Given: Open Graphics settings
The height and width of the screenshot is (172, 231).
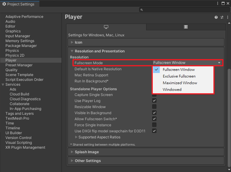Looking at the screenshot, I should (x=13, y=31).
